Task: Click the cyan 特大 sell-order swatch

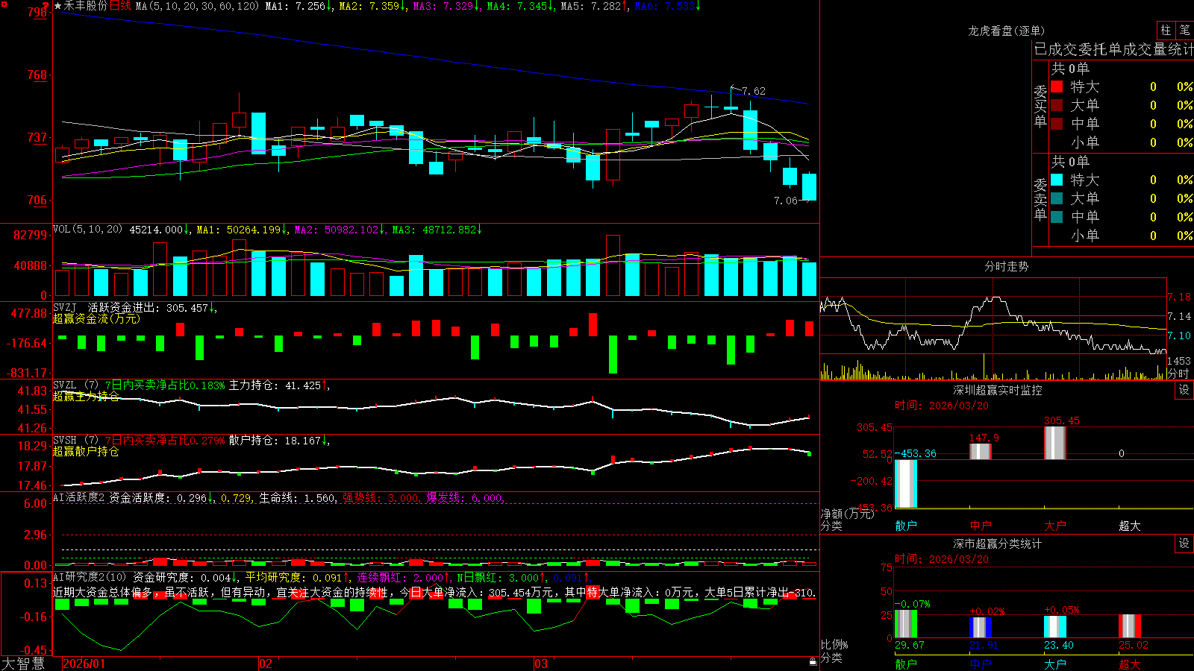Action: coord(1057,180)
